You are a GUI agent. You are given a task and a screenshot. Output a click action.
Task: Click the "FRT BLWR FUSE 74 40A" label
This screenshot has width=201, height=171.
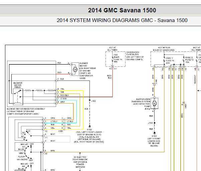[x=118, y=58]
